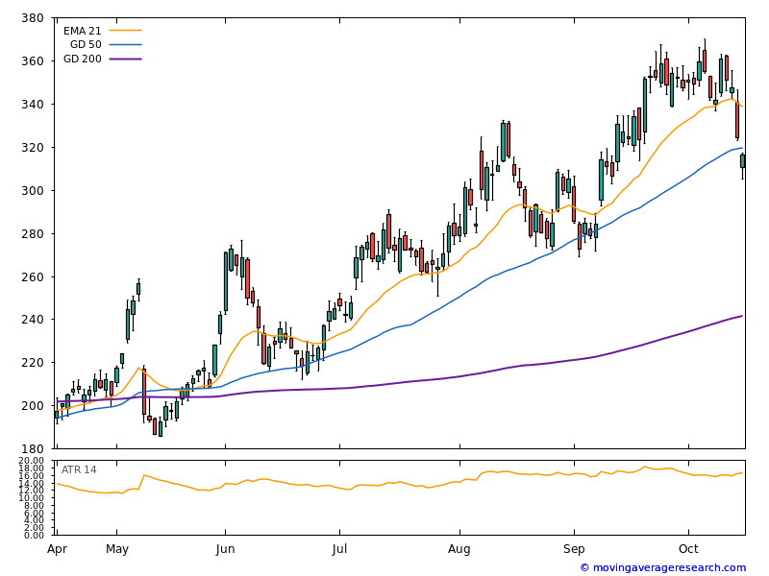Click the purple GD 200 legend line
The image size is (769, 576).
[125, 59]
